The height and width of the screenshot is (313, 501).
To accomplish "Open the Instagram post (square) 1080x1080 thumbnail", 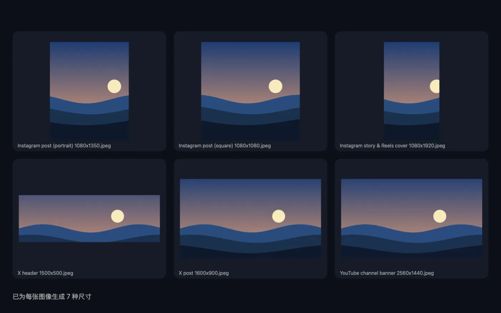I will 250,91.
